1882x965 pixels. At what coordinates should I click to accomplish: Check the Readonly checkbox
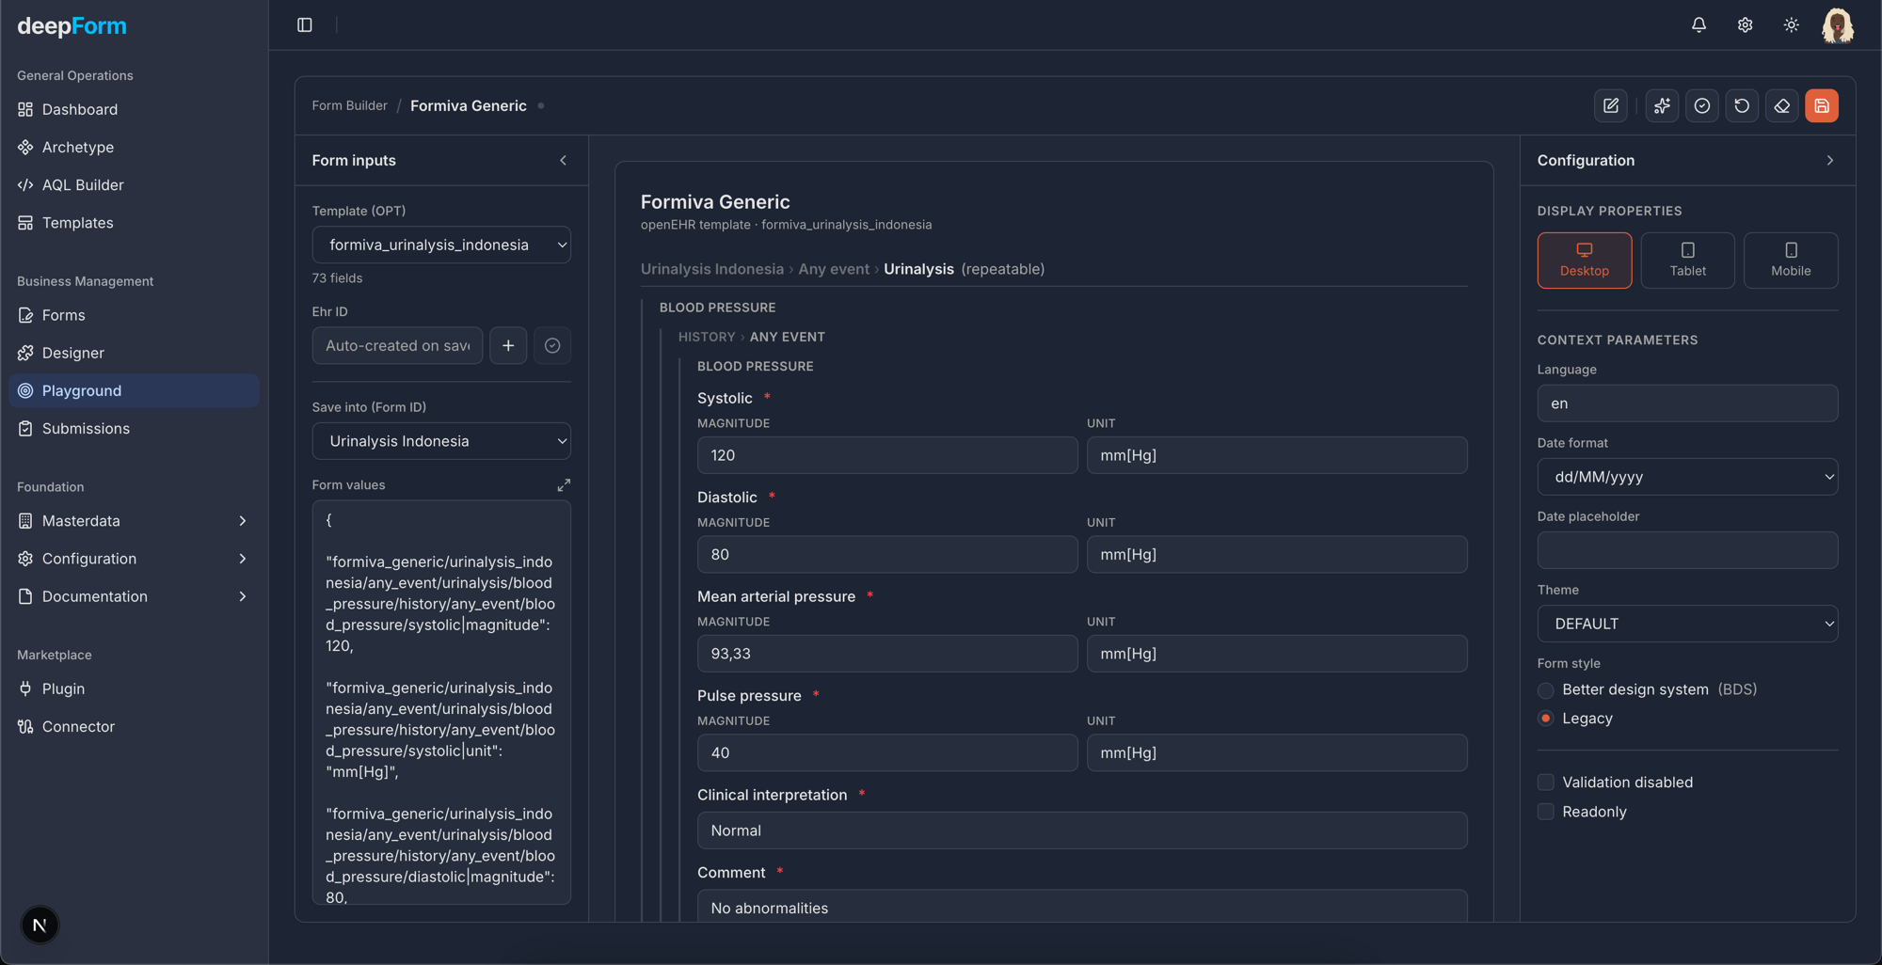point(1545,812)
